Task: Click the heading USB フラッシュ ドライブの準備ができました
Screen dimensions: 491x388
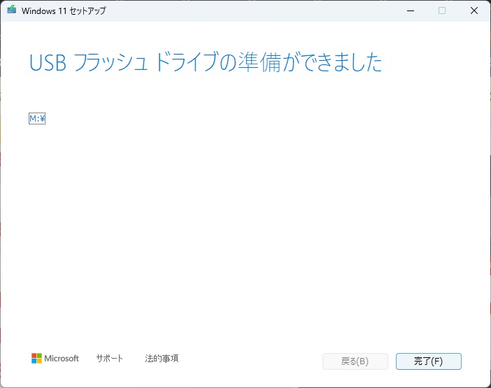Action: [x=206, y=62]
